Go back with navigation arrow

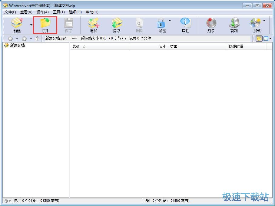coord(10,39)
